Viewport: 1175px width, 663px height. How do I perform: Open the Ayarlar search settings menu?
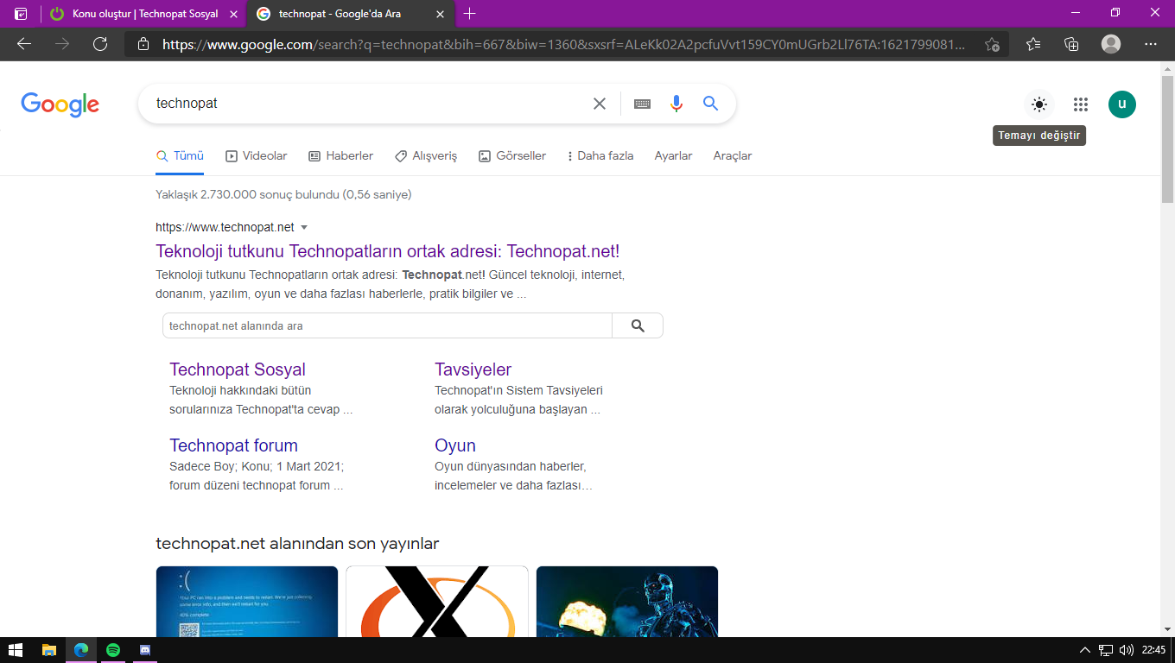(673, 156)
